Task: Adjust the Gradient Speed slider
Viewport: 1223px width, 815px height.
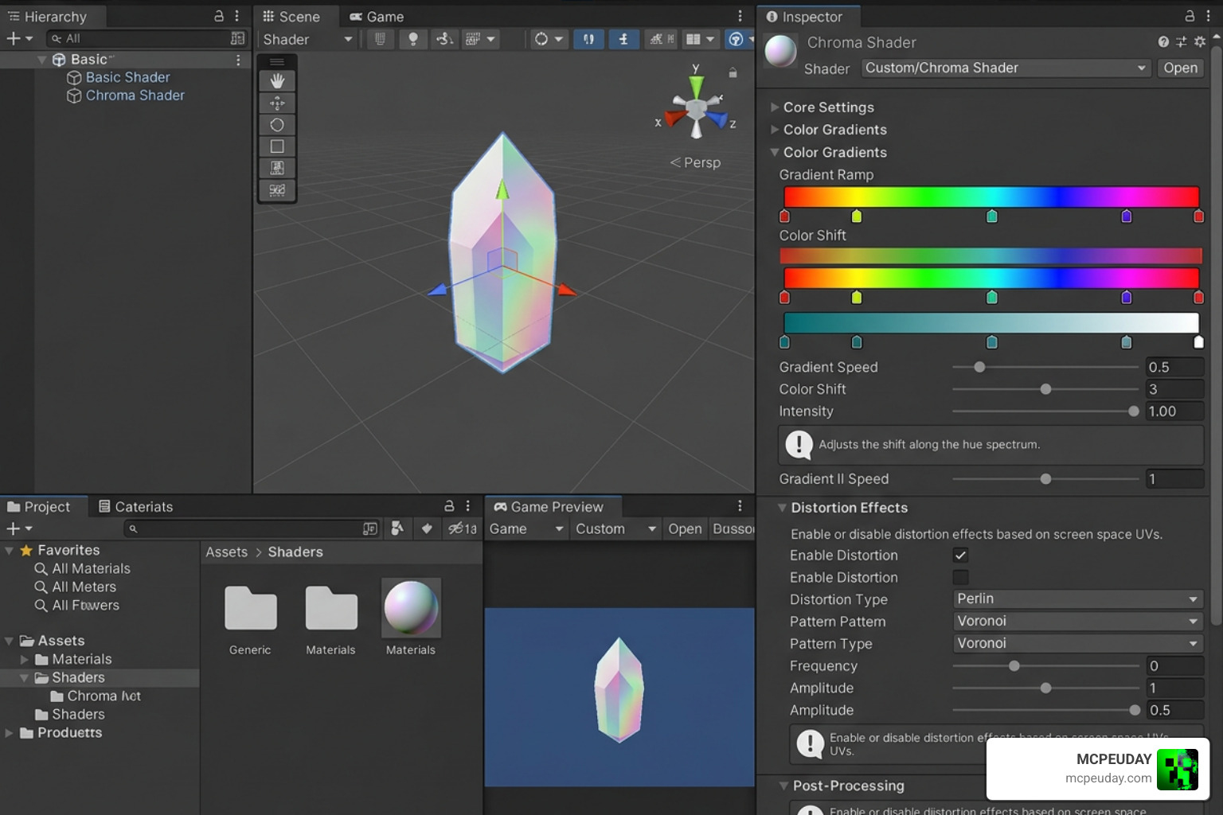Action: [1045, 367]
